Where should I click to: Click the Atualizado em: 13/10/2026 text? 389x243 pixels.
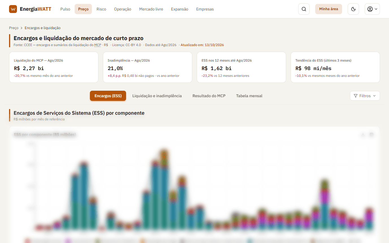(202, 45)
